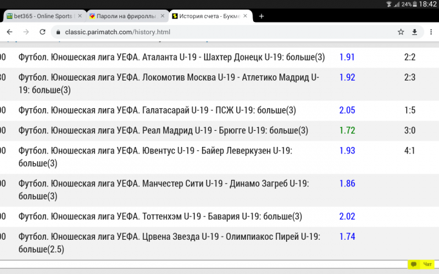Click the green odds value 1.72
439x274 pixels.
coord(347,131)
